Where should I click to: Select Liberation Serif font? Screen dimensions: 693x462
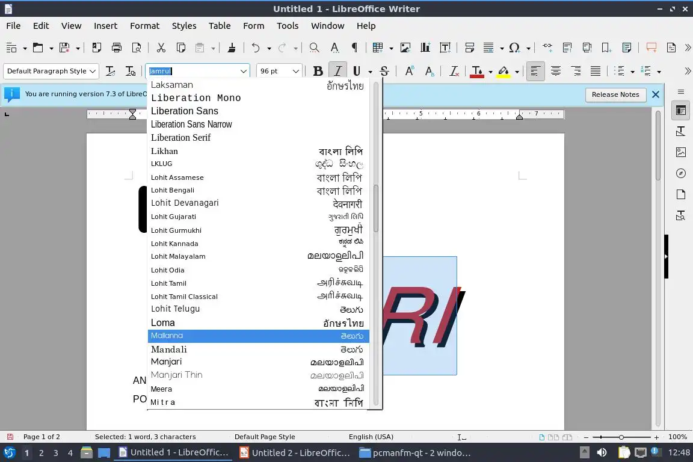coord(258,138)
